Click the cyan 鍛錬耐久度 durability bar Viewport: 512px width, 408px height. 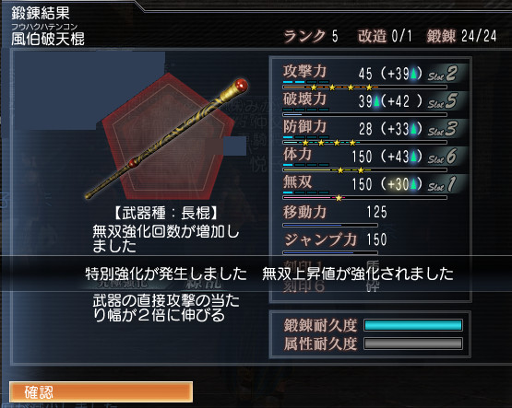click(413, 325)
